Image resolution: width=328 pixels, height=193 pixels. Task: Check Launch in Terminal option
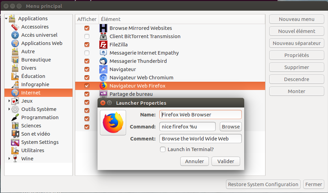tap(163, 149)
